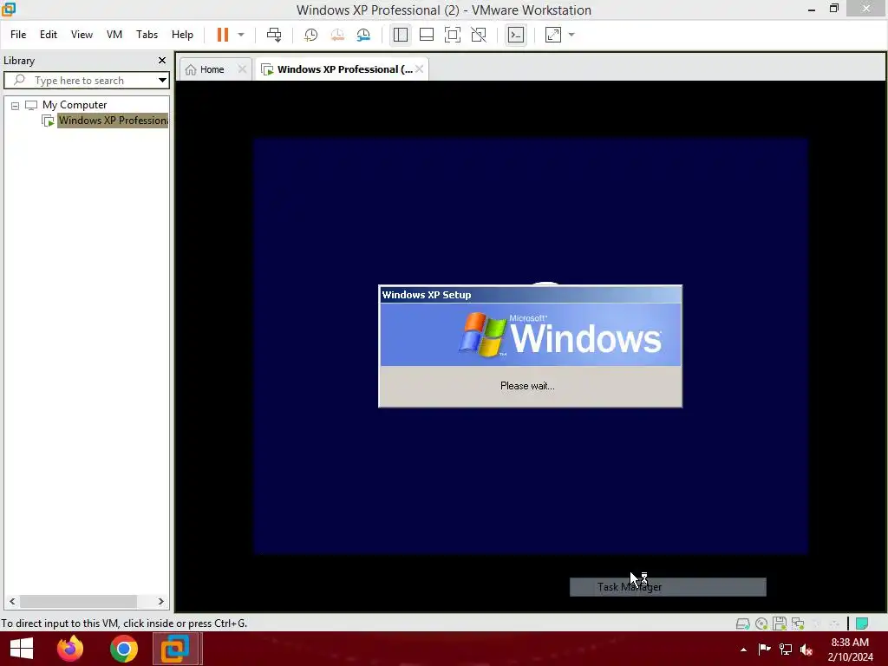Toggle the console view button
The image size is (888, 666).
pyautogui.click(x=515, y=35)
